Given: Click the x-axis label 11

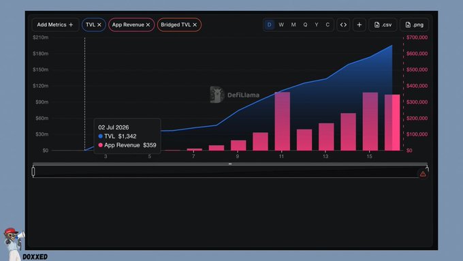Looking at the screenshot, I should (x=281, y=156).
